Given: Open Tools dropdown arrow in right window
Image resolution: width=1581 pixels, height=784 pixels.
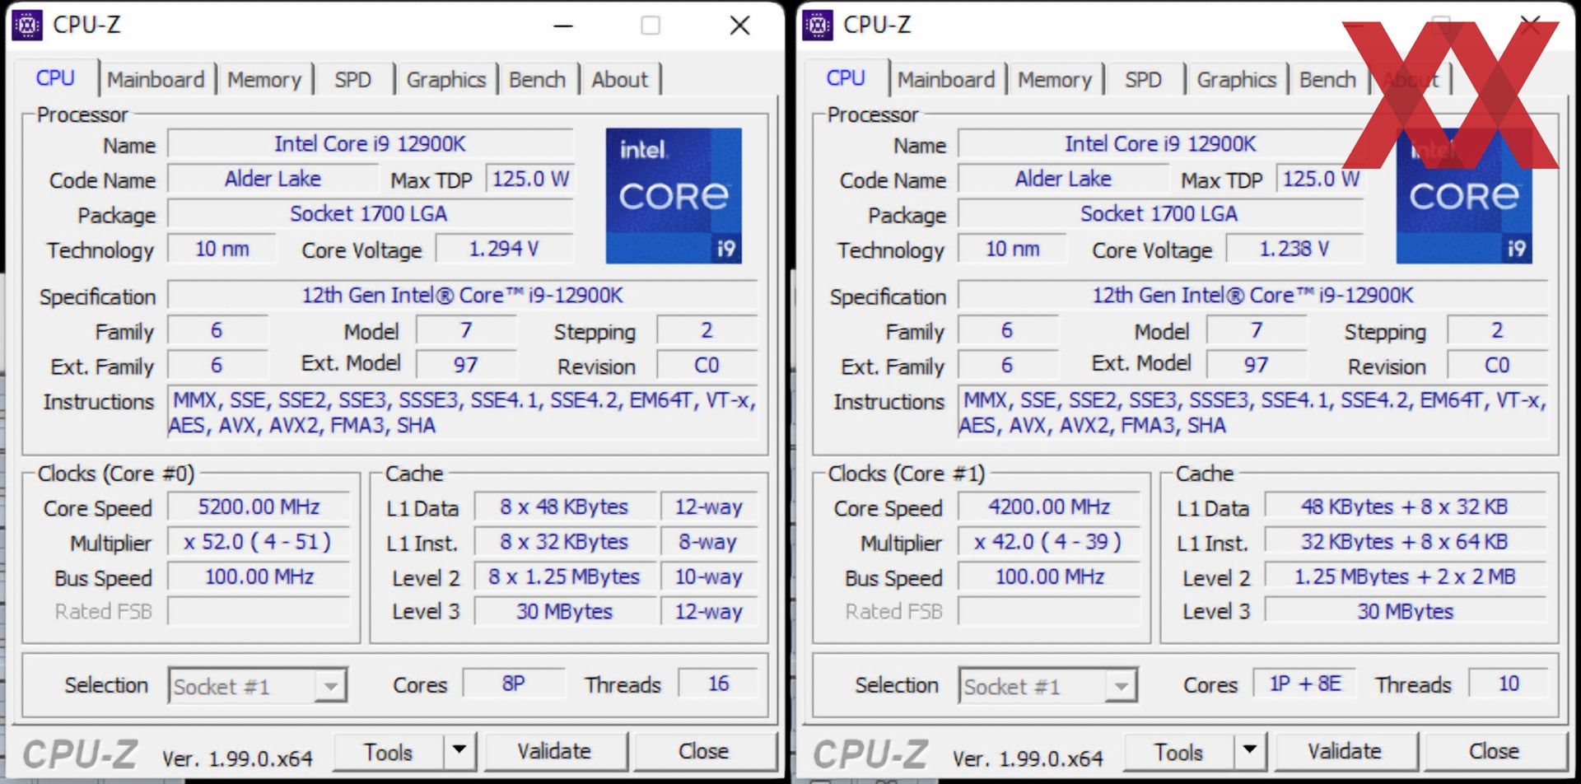Looking at the screenshot, I should click(x=1250, y=750).
